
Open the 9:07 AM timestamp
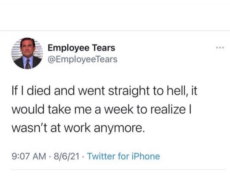[28, 156]
